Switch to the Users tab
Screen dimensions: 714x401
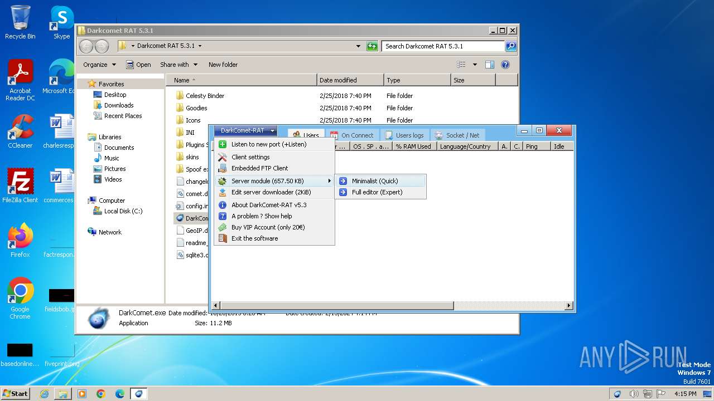click(x=306, y=135)
